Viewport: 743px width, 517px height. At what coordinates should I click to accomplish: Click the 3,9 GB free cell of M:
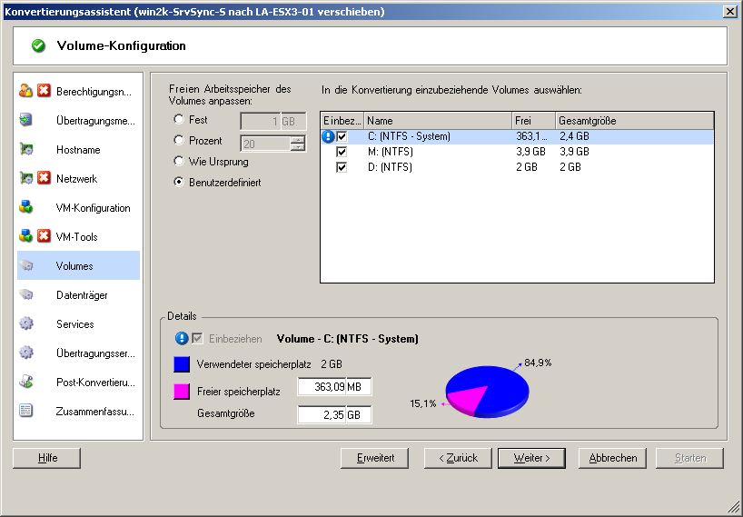[530, 152]
